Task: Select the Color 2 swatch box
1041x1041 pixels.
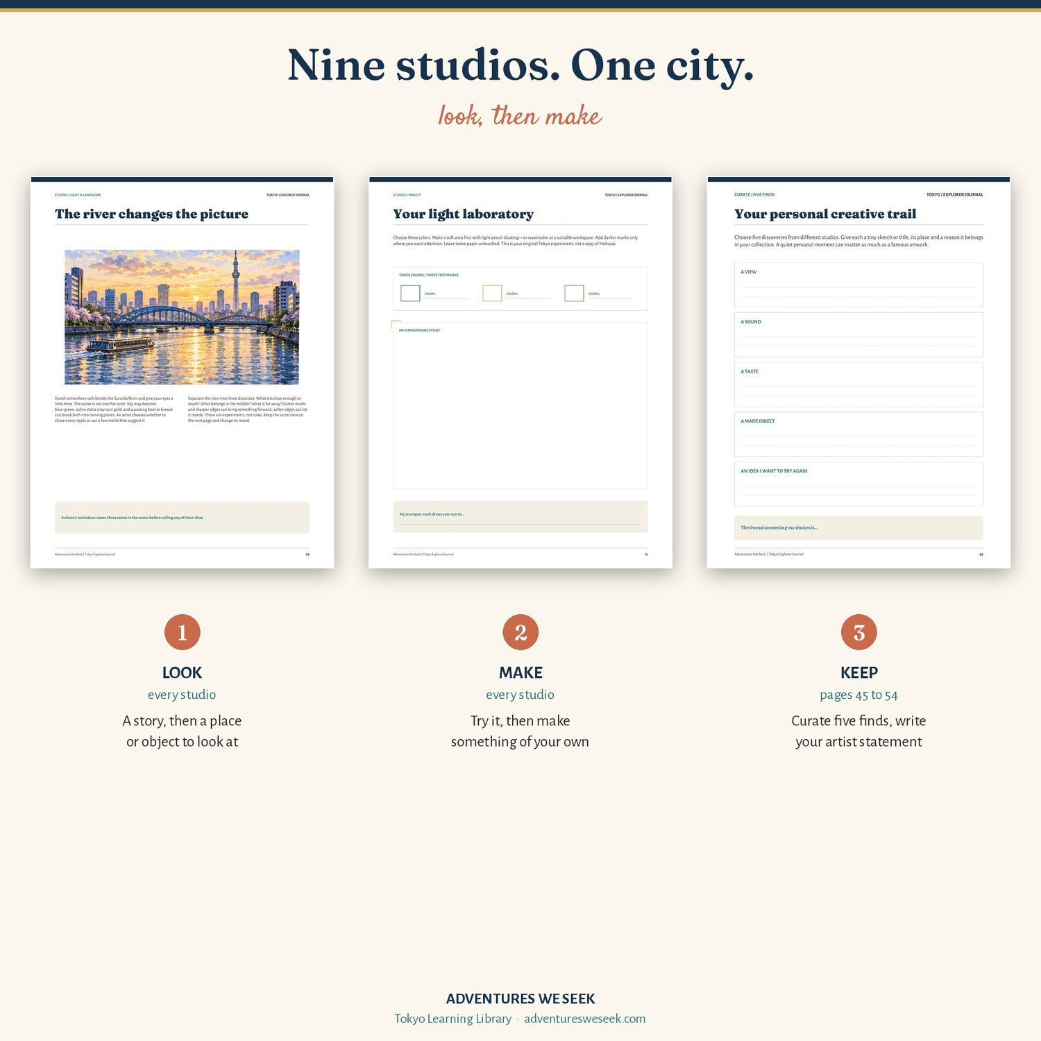Action: (x=492, y=293)
